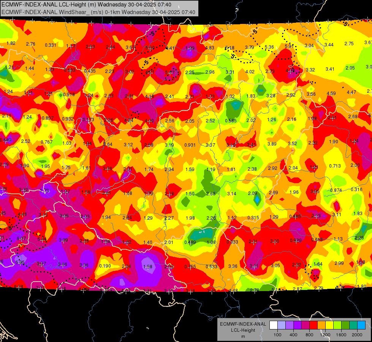Click the wind shear value '0.874'
This screenshot has width=372, height=342.
coord(336,190)
